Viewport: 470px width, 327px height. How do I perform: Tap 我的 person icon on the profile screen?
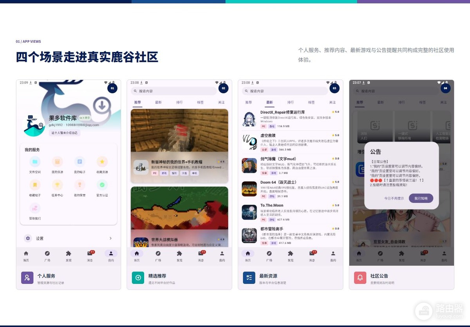tap(111, 253)
